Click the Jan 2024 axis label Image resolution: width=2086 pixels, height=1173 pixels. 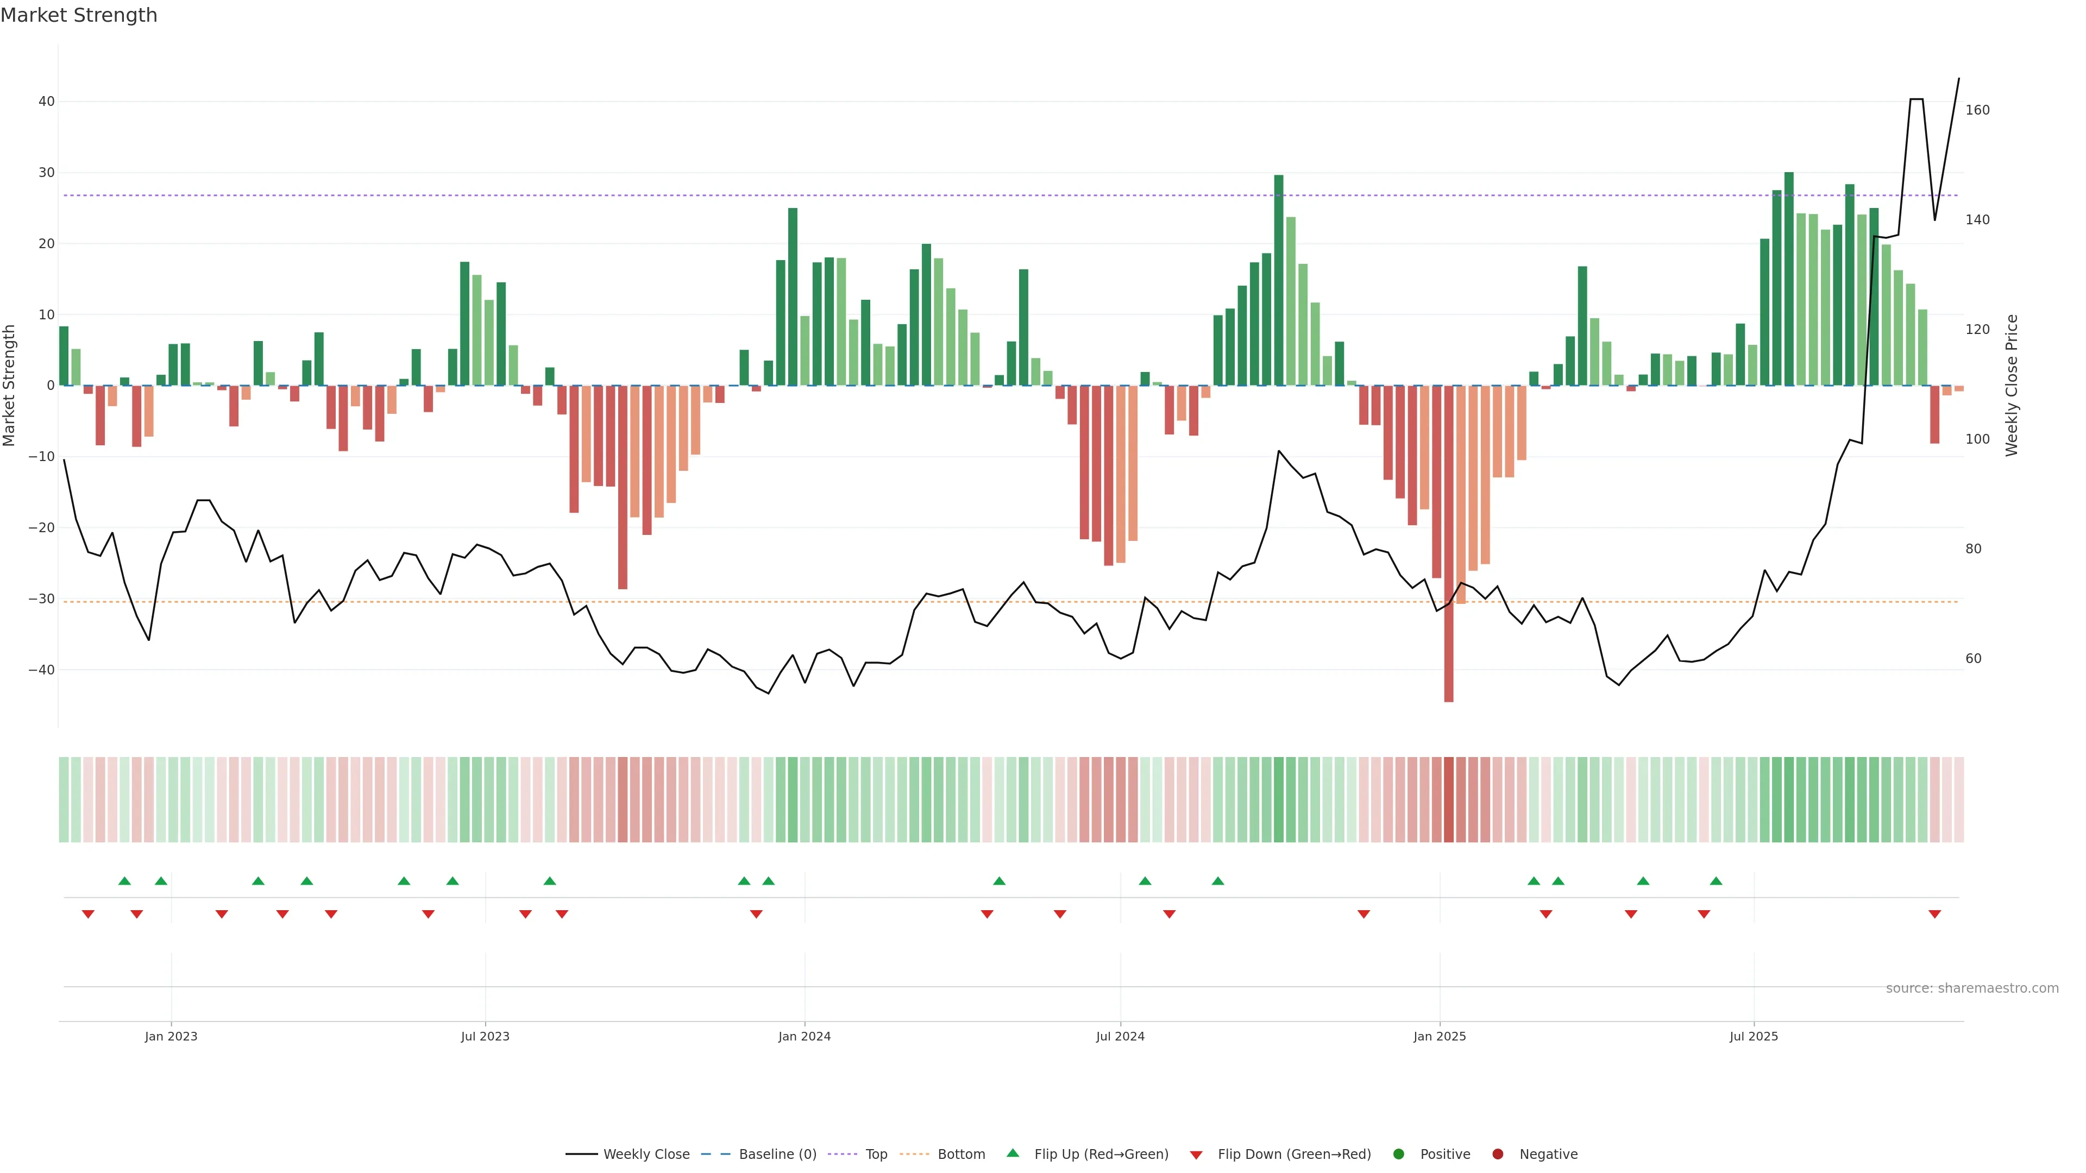pos(804,1036)
